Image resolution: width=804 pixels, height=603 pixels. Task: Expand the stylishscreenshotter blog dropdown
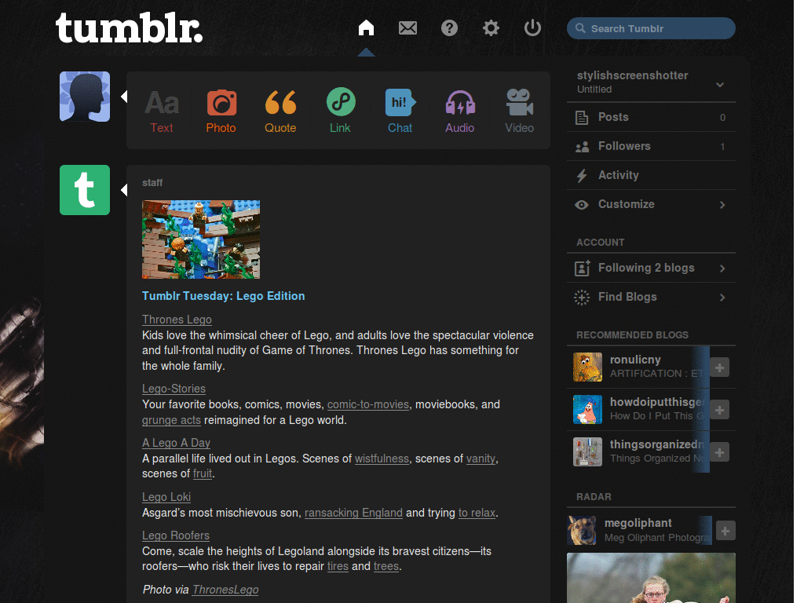[720, 85]
